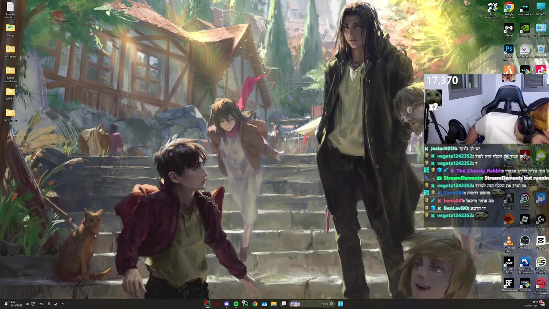Open the OBS Studio desktop shortcut
Screen dimensions: 549x309
point(525,242)
